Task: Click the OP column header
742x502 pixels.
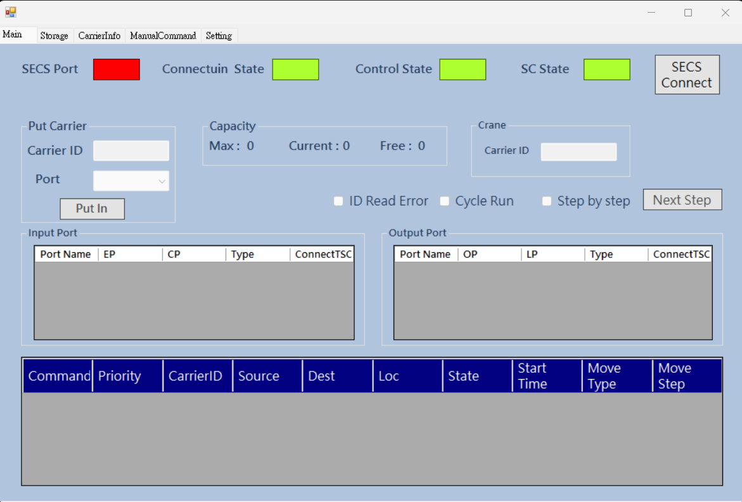Action: pos(490,254)
